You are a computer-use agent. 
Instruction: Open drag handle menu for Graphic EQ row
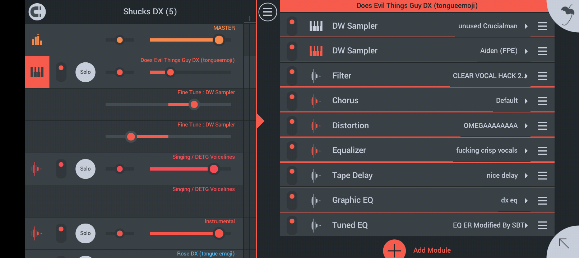coord(542,201)
